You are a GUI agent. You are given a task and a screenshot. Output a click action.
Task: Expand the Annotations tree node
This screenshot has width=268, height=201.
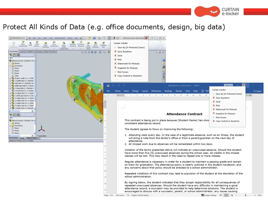[x=10, y=66]
